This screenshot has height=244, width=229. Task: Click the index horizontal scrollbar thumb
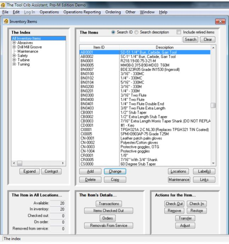[19, 163]
